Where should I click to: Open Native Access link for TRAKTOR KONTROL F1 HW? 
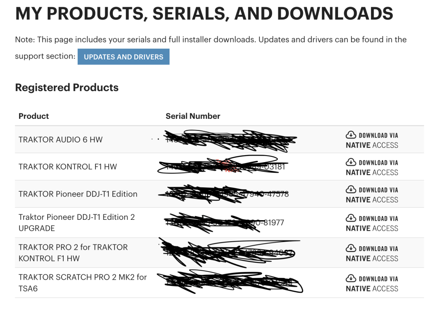click(x=372, y=168)
